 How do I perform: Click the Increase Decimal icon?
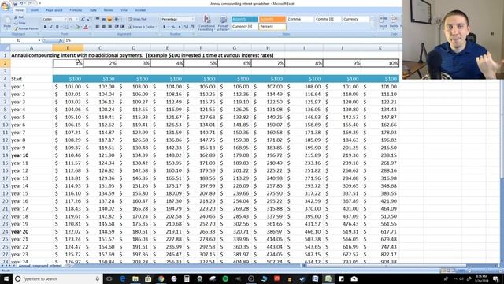186,27
